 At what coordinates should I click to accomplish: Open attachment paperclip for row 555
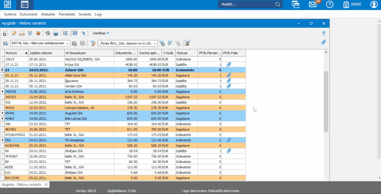pos(229,140)
